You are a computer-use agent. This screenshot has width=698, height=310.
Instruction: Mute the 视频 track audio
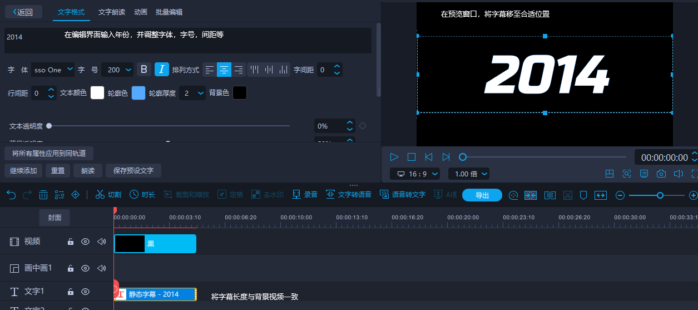(x=102, y=242)
